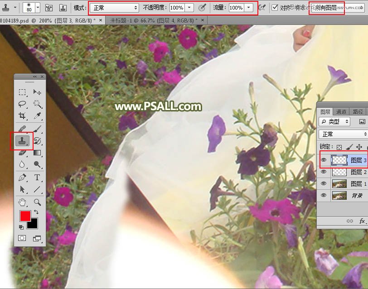368x289 pixels.
Task: Open the layer filter 类型 dropdown
Action: tap(334, 121)
